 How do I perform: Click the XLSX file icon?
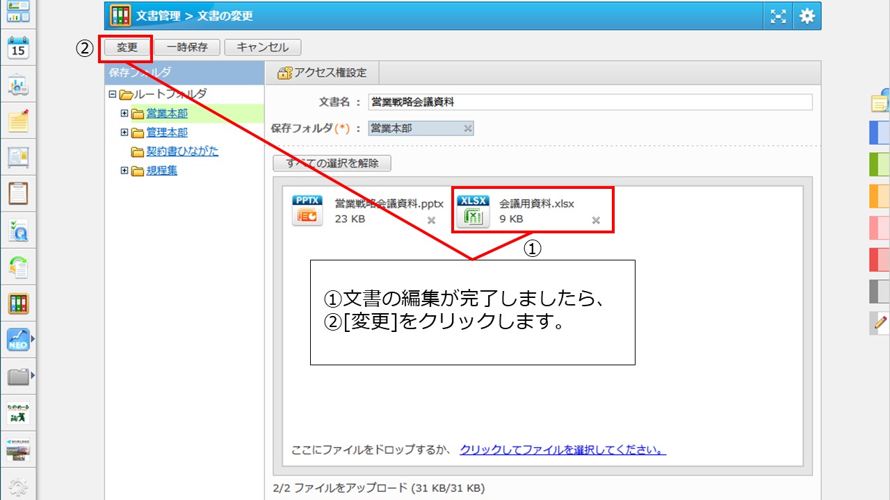pyautogui.click(x=473, y=211)
